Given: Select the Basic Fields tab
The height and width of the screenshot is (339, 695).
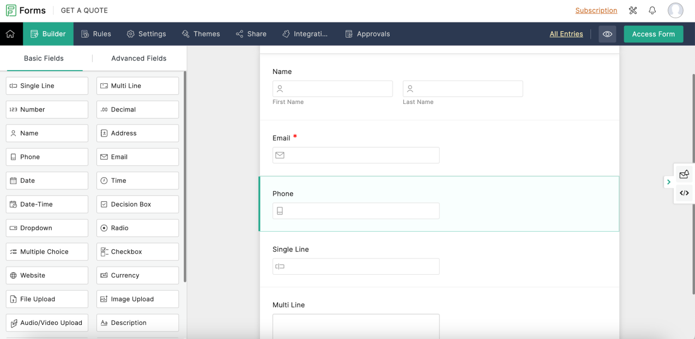Looking at the screenshot, I should [x=44, y=58].
